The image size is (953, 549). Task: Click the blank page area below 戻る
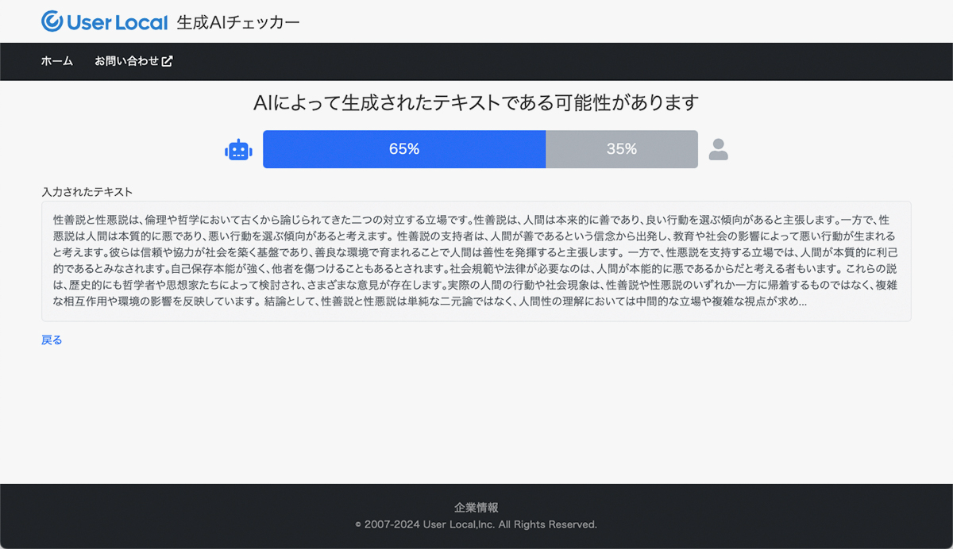pyautogui.click(x=476, y=413)
